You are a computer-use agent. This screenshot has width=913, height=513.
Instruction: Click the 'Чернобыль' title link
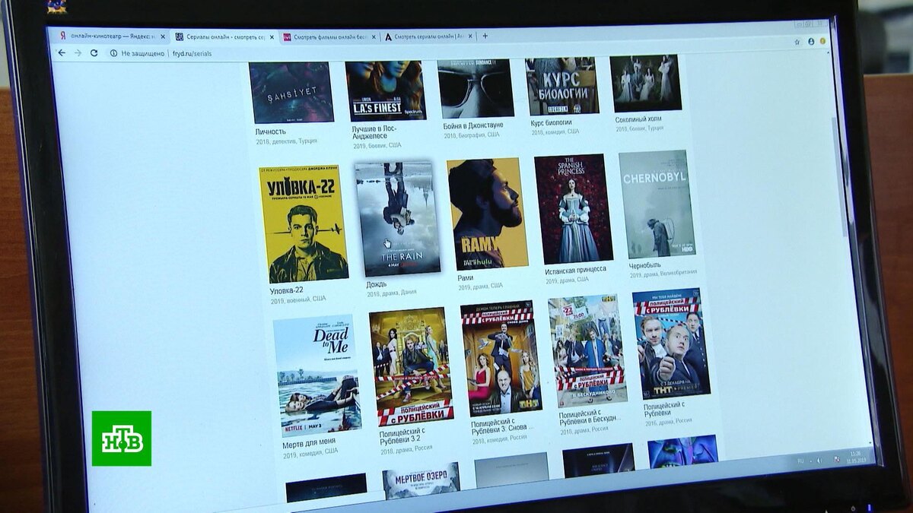(645, 266)
